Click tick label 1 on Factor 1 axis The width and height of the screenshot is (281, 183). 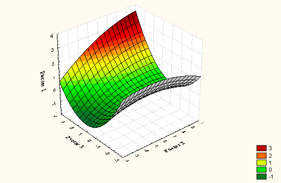53,78
